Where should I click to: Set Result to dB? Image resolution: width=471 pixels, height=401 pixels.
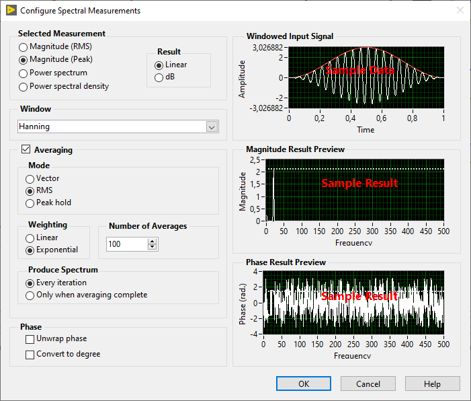pyautogui.click(x=165, y=77)
